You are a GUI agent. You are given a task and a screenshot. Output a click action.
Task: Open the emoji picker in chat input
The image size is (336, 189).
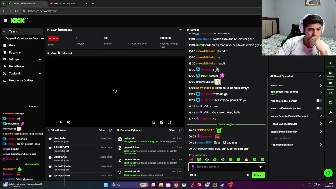pyautogui.click(x=260, y=167)
